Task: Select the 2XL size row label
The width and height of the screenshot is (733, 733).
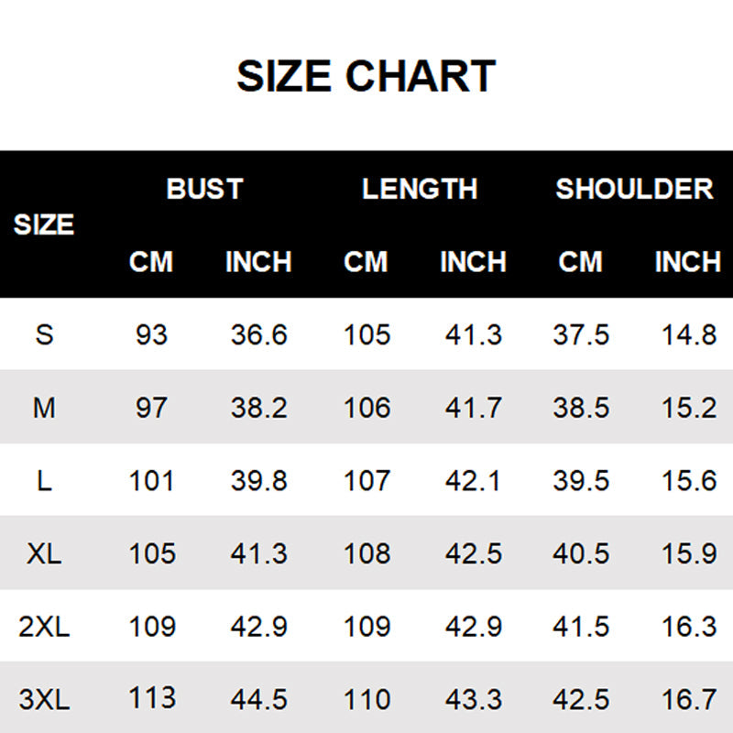Action: (x=44, y=627)
